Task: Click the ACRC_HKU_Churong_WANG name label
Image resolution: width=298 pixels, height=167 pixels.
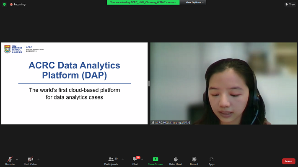Action: [173, 122]
